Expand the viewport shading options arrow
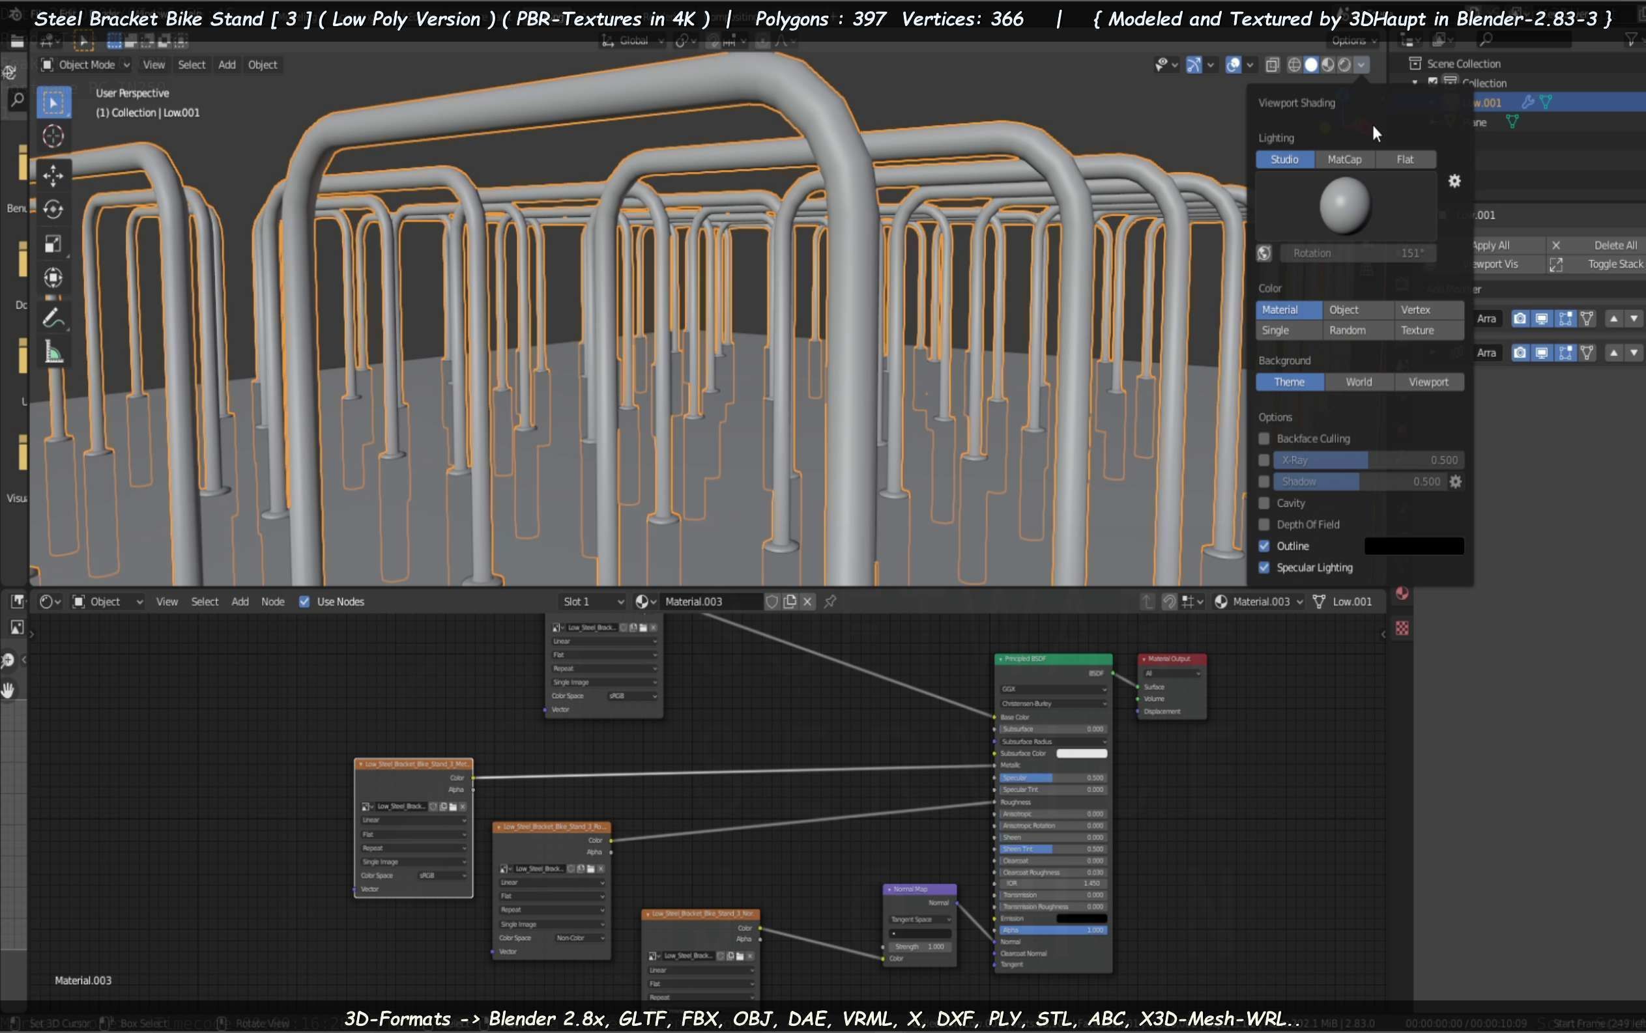 1362,65
